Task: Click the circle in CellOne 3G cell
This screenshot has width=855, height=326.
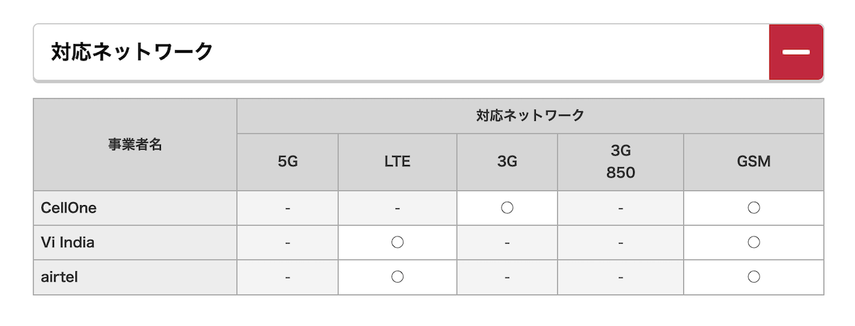Action: (x=507, y=208)
